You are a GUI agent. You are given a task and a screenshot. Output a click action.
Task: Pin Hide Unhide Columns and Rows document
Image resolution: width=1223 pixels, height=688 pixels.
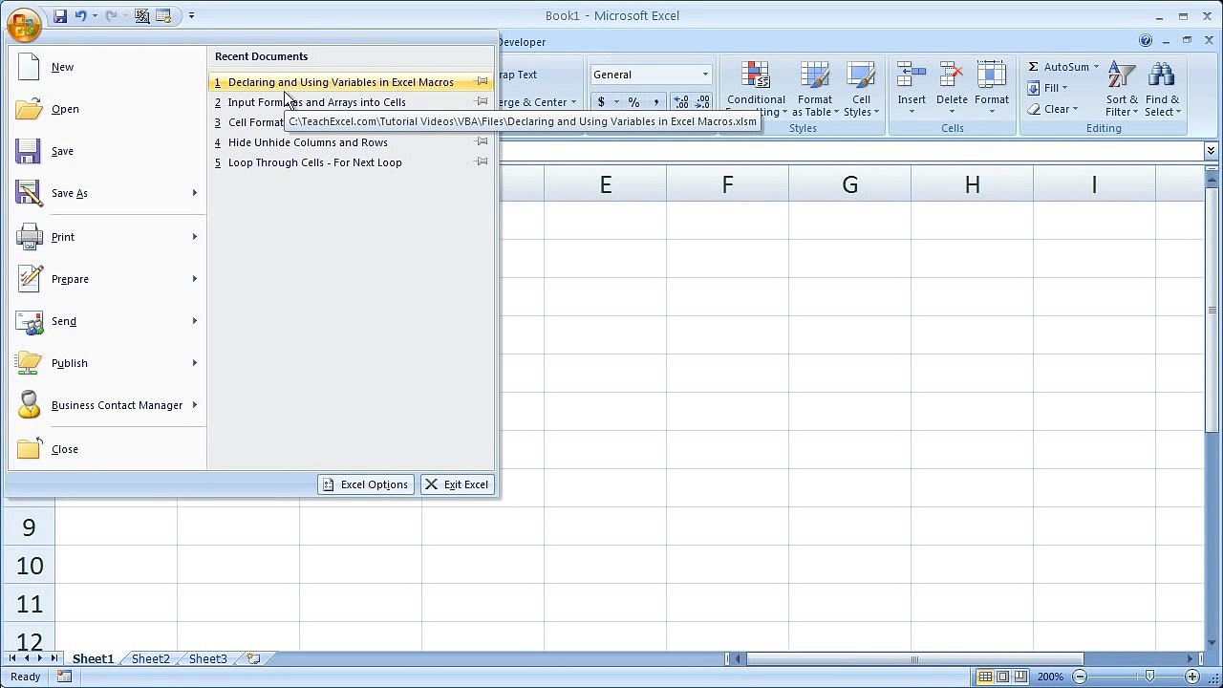(483, 142)
